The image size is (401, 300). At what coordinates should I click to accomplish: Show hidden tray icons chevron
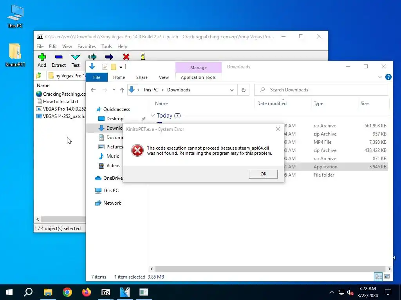tap(331, 292)
